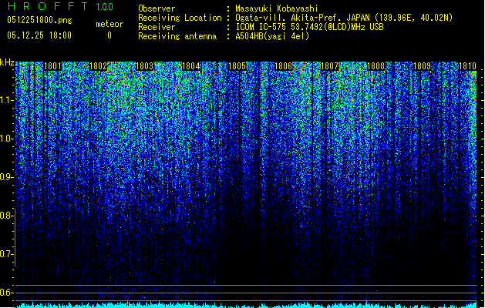
Task: Click the date stamp 05.12.25 18:00
Action: click(x=39, y=35)
